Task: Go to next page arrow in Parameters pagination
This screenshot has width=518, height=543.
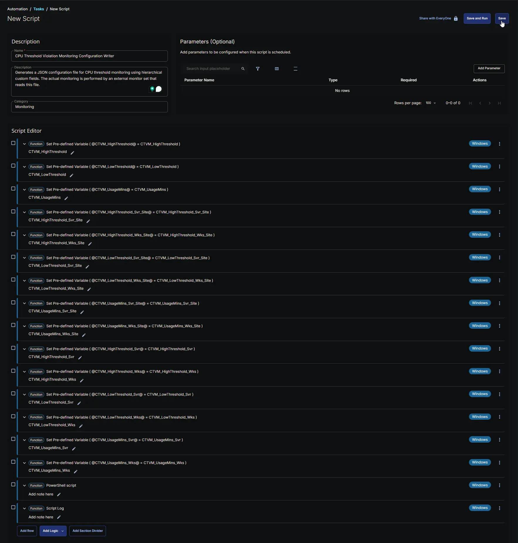Action: 490,103
